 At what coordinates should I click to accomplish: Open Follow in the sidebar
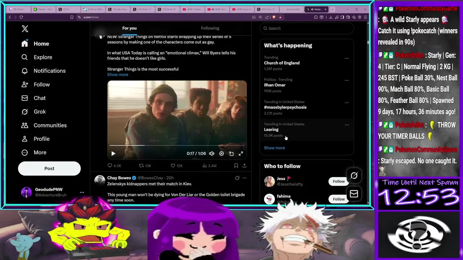(35, 84)
